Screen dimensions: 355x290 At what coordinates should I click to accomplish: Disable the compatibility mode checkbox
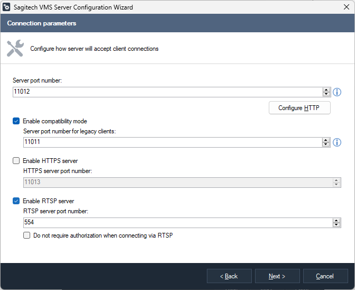click(16, 121)
